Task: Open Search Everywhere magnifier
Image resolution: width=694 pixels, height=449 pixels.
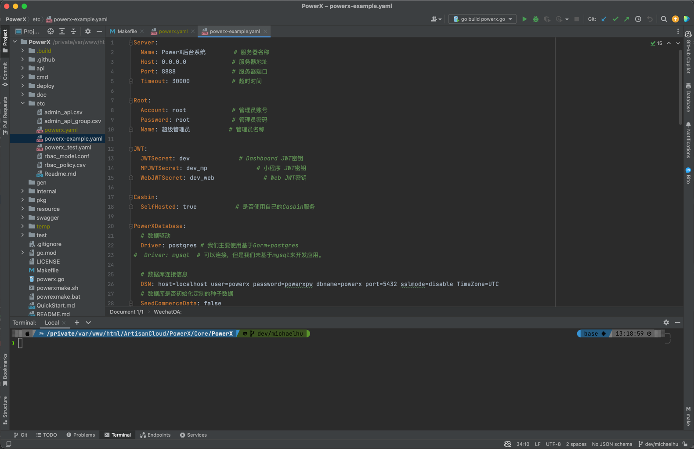Action: coord(664,19)
